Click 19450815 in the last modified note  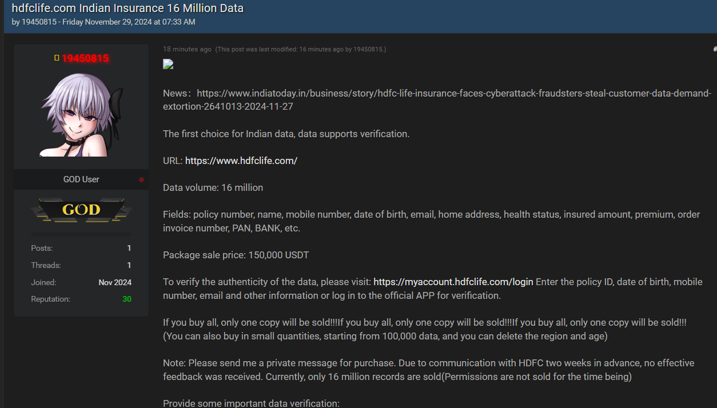368,50
